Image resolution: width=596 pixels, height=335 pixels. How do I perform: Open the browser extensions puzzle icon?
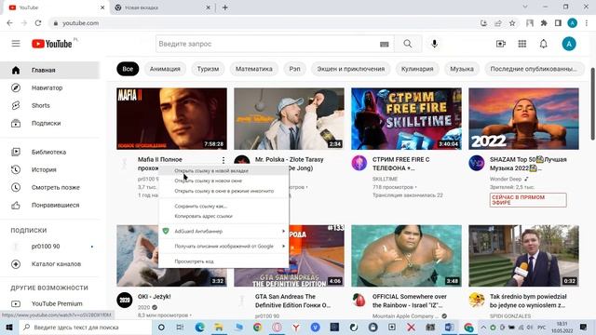pos(544,23)
